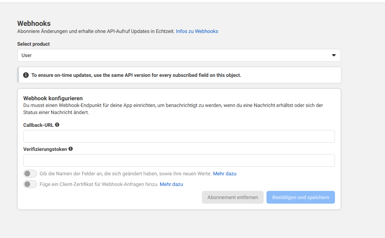Click the Webhook konfigurieren section heading
Screen dimensions: 385x238
tap(53, 98)
